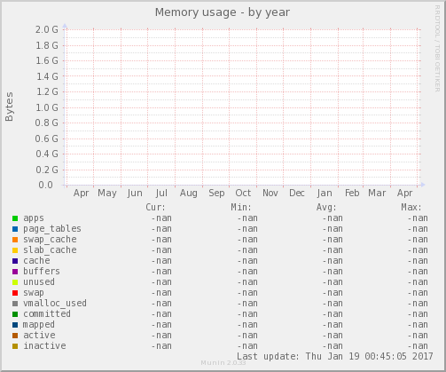
Task: Click the navy mapped legend swatch
Action: (x=15, y=325)
